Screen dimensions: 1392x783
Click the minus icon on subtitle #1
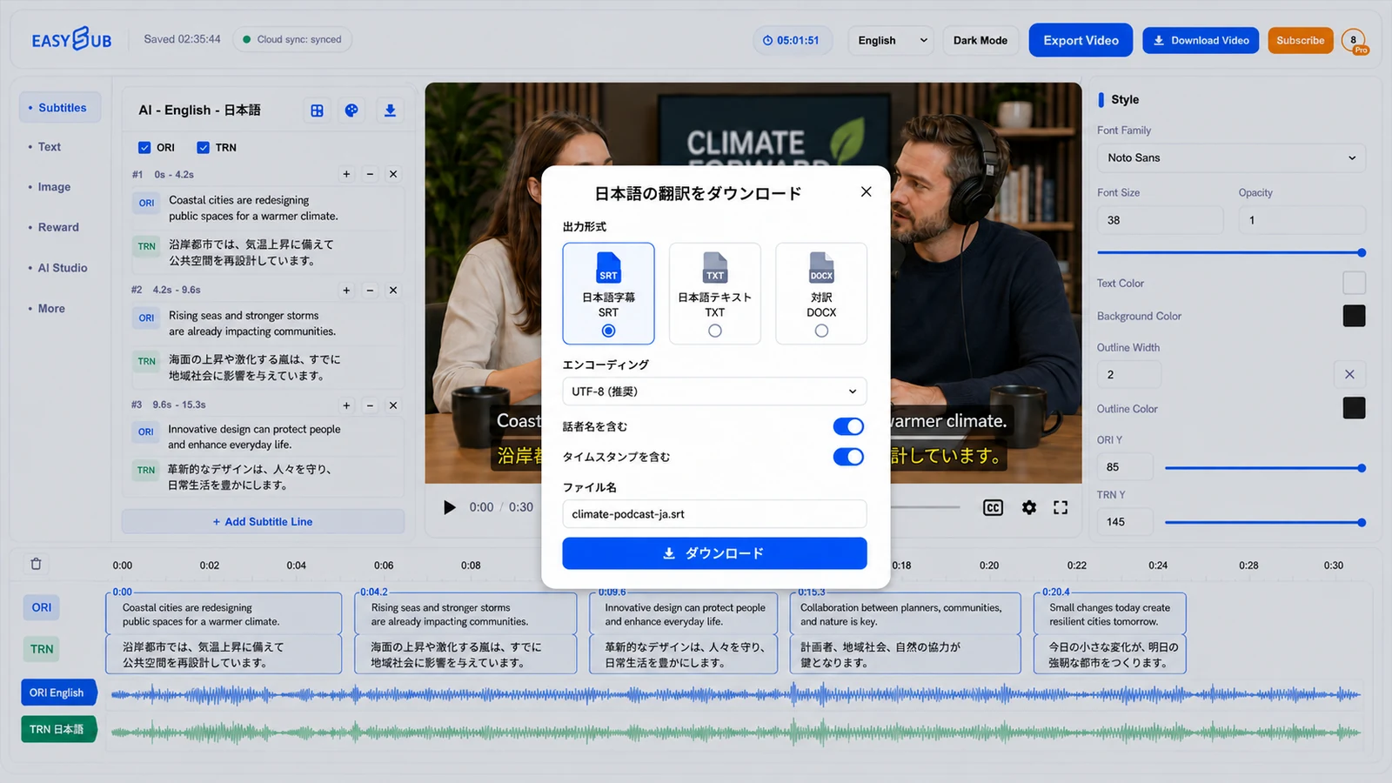[370, 174]
